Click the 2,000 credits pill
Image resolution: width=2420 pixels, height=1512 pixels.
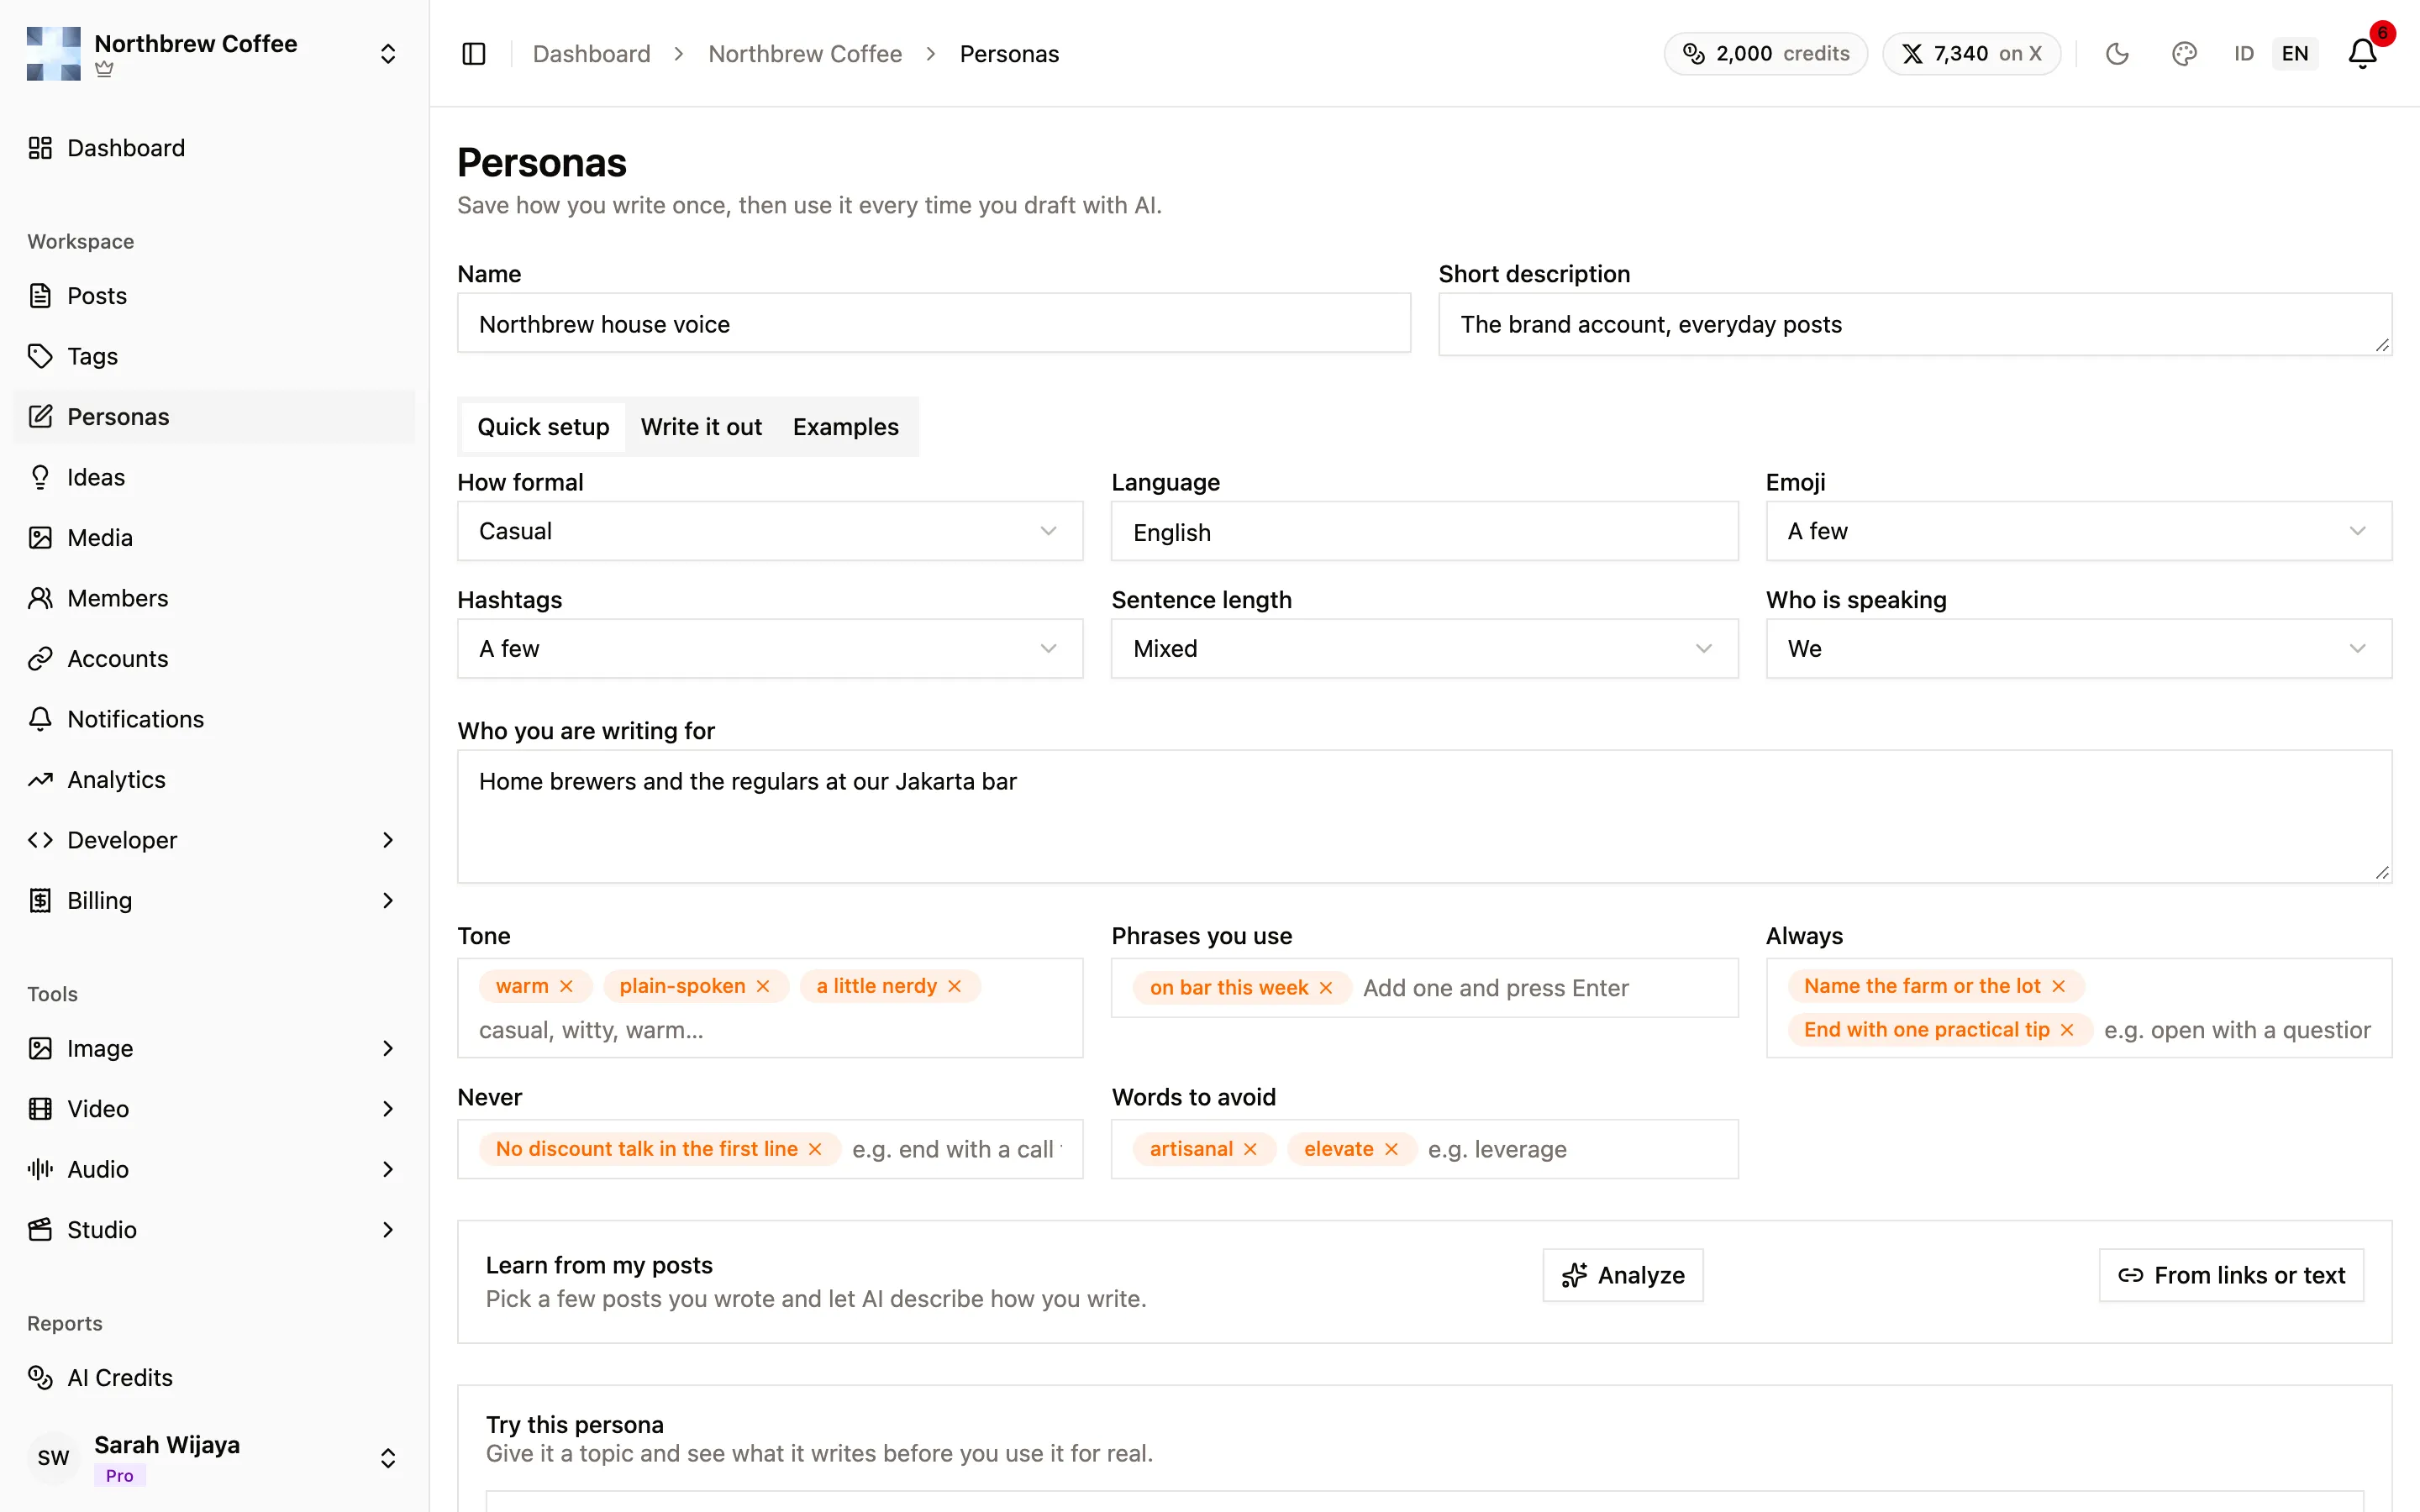click(x=1765, y=54)
